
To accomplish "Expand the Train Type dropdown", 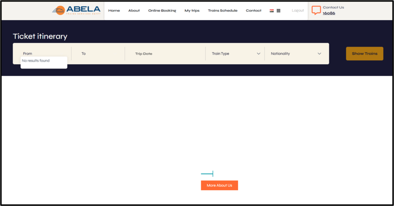I will pyautogui.click(x=235, y=54).
